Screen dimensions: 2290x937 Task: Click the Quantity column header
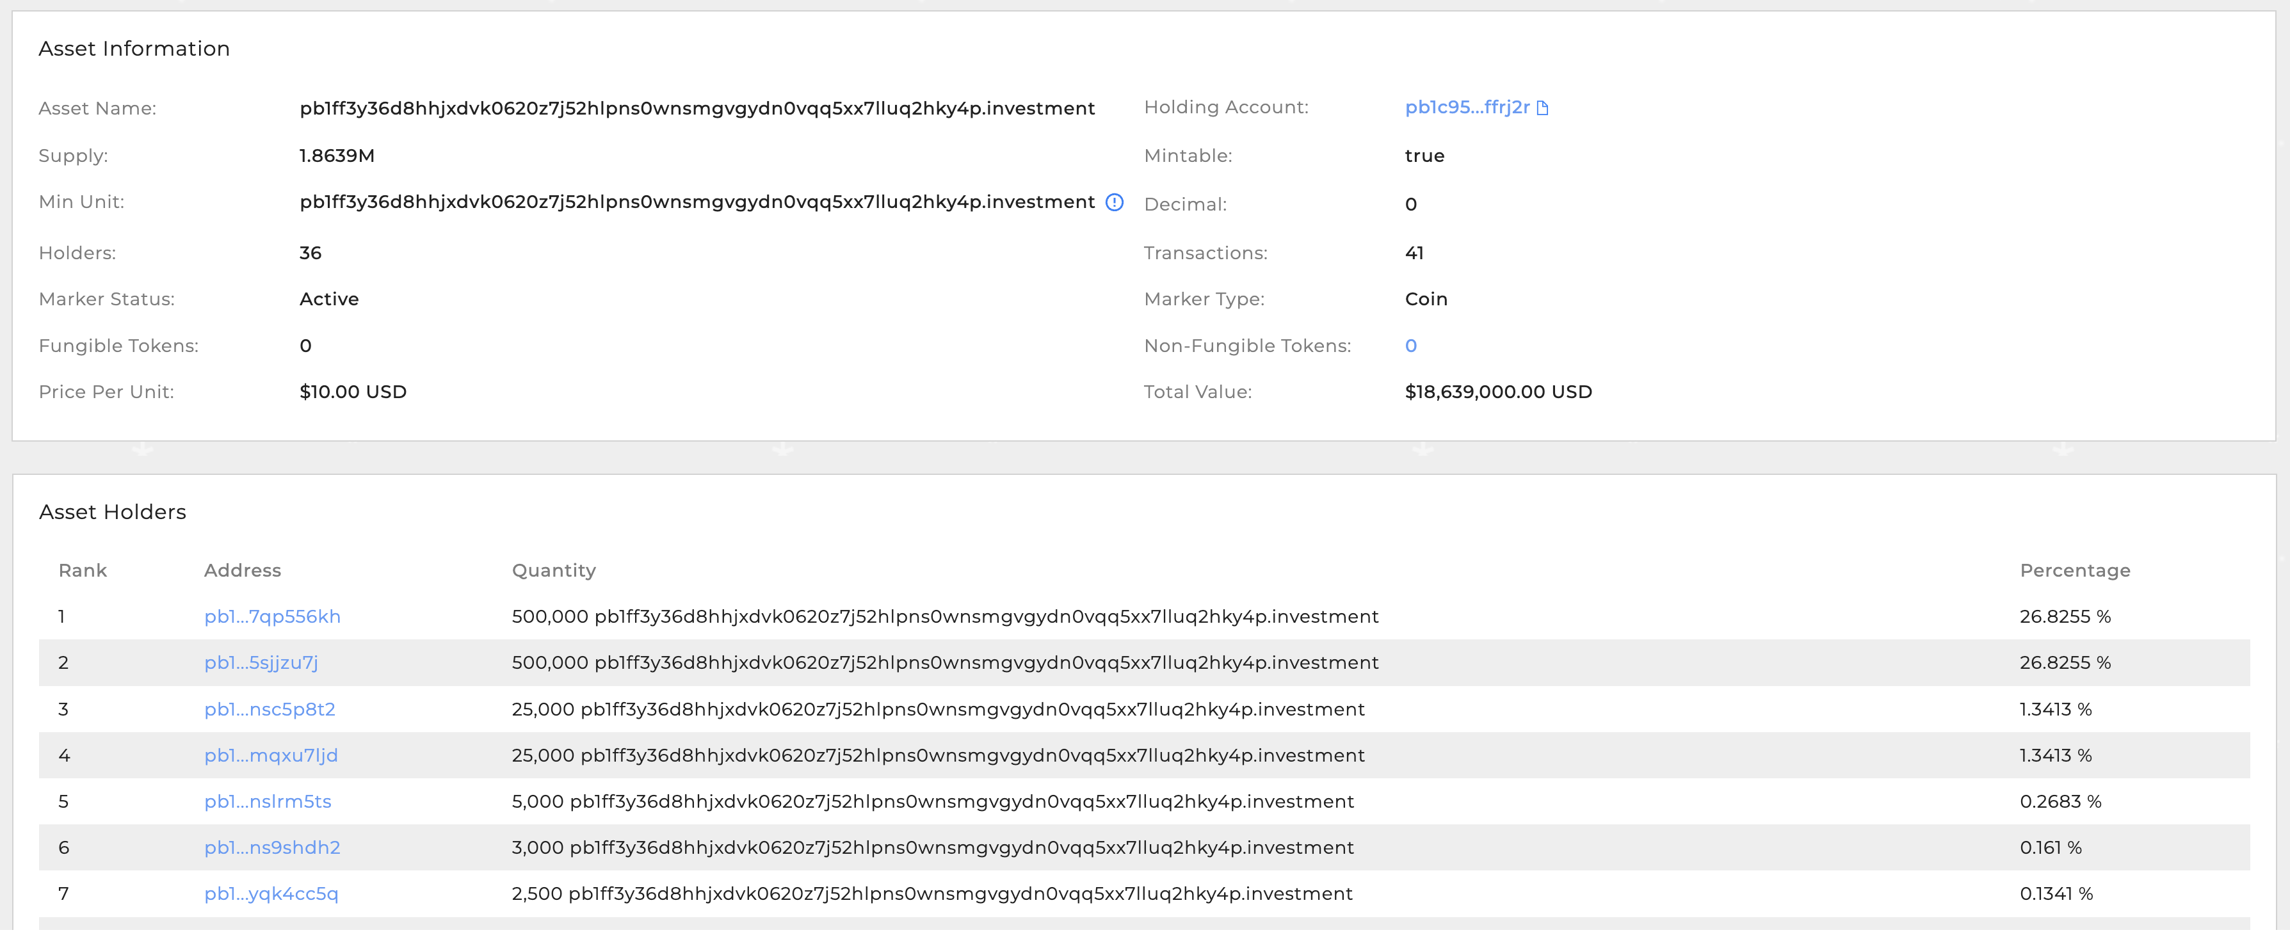553,570
